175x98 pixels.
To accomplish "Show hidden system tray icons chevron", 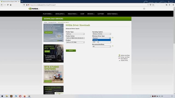I will pos(151,96).
